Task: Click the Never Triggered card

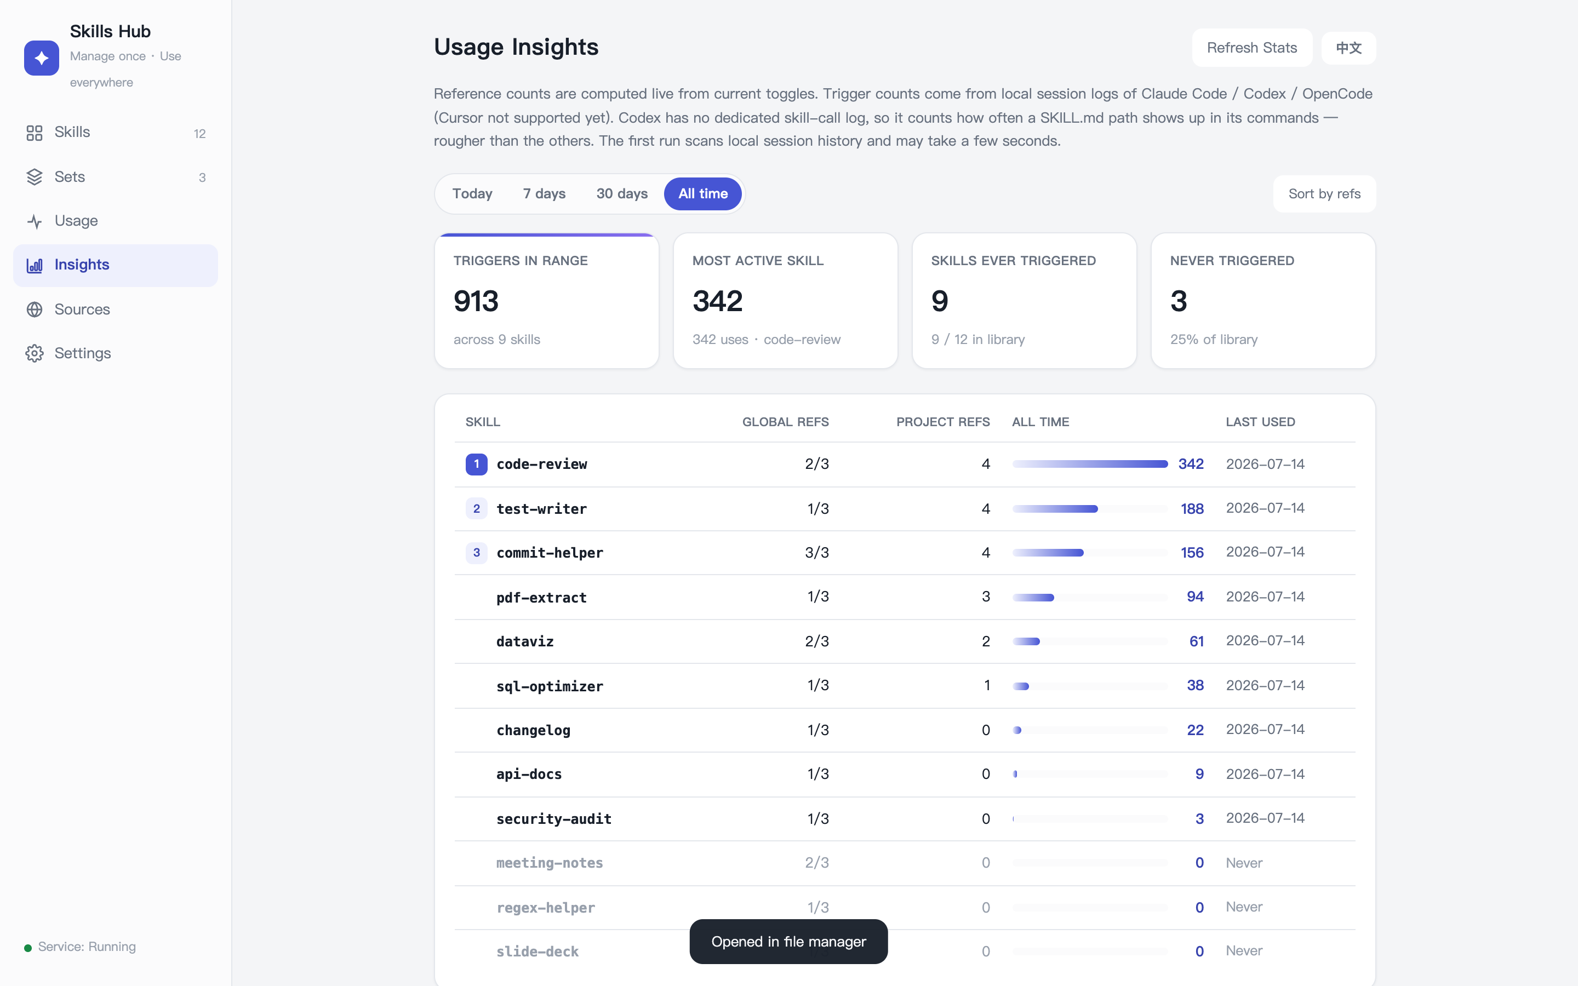Action: [1263, 301]
